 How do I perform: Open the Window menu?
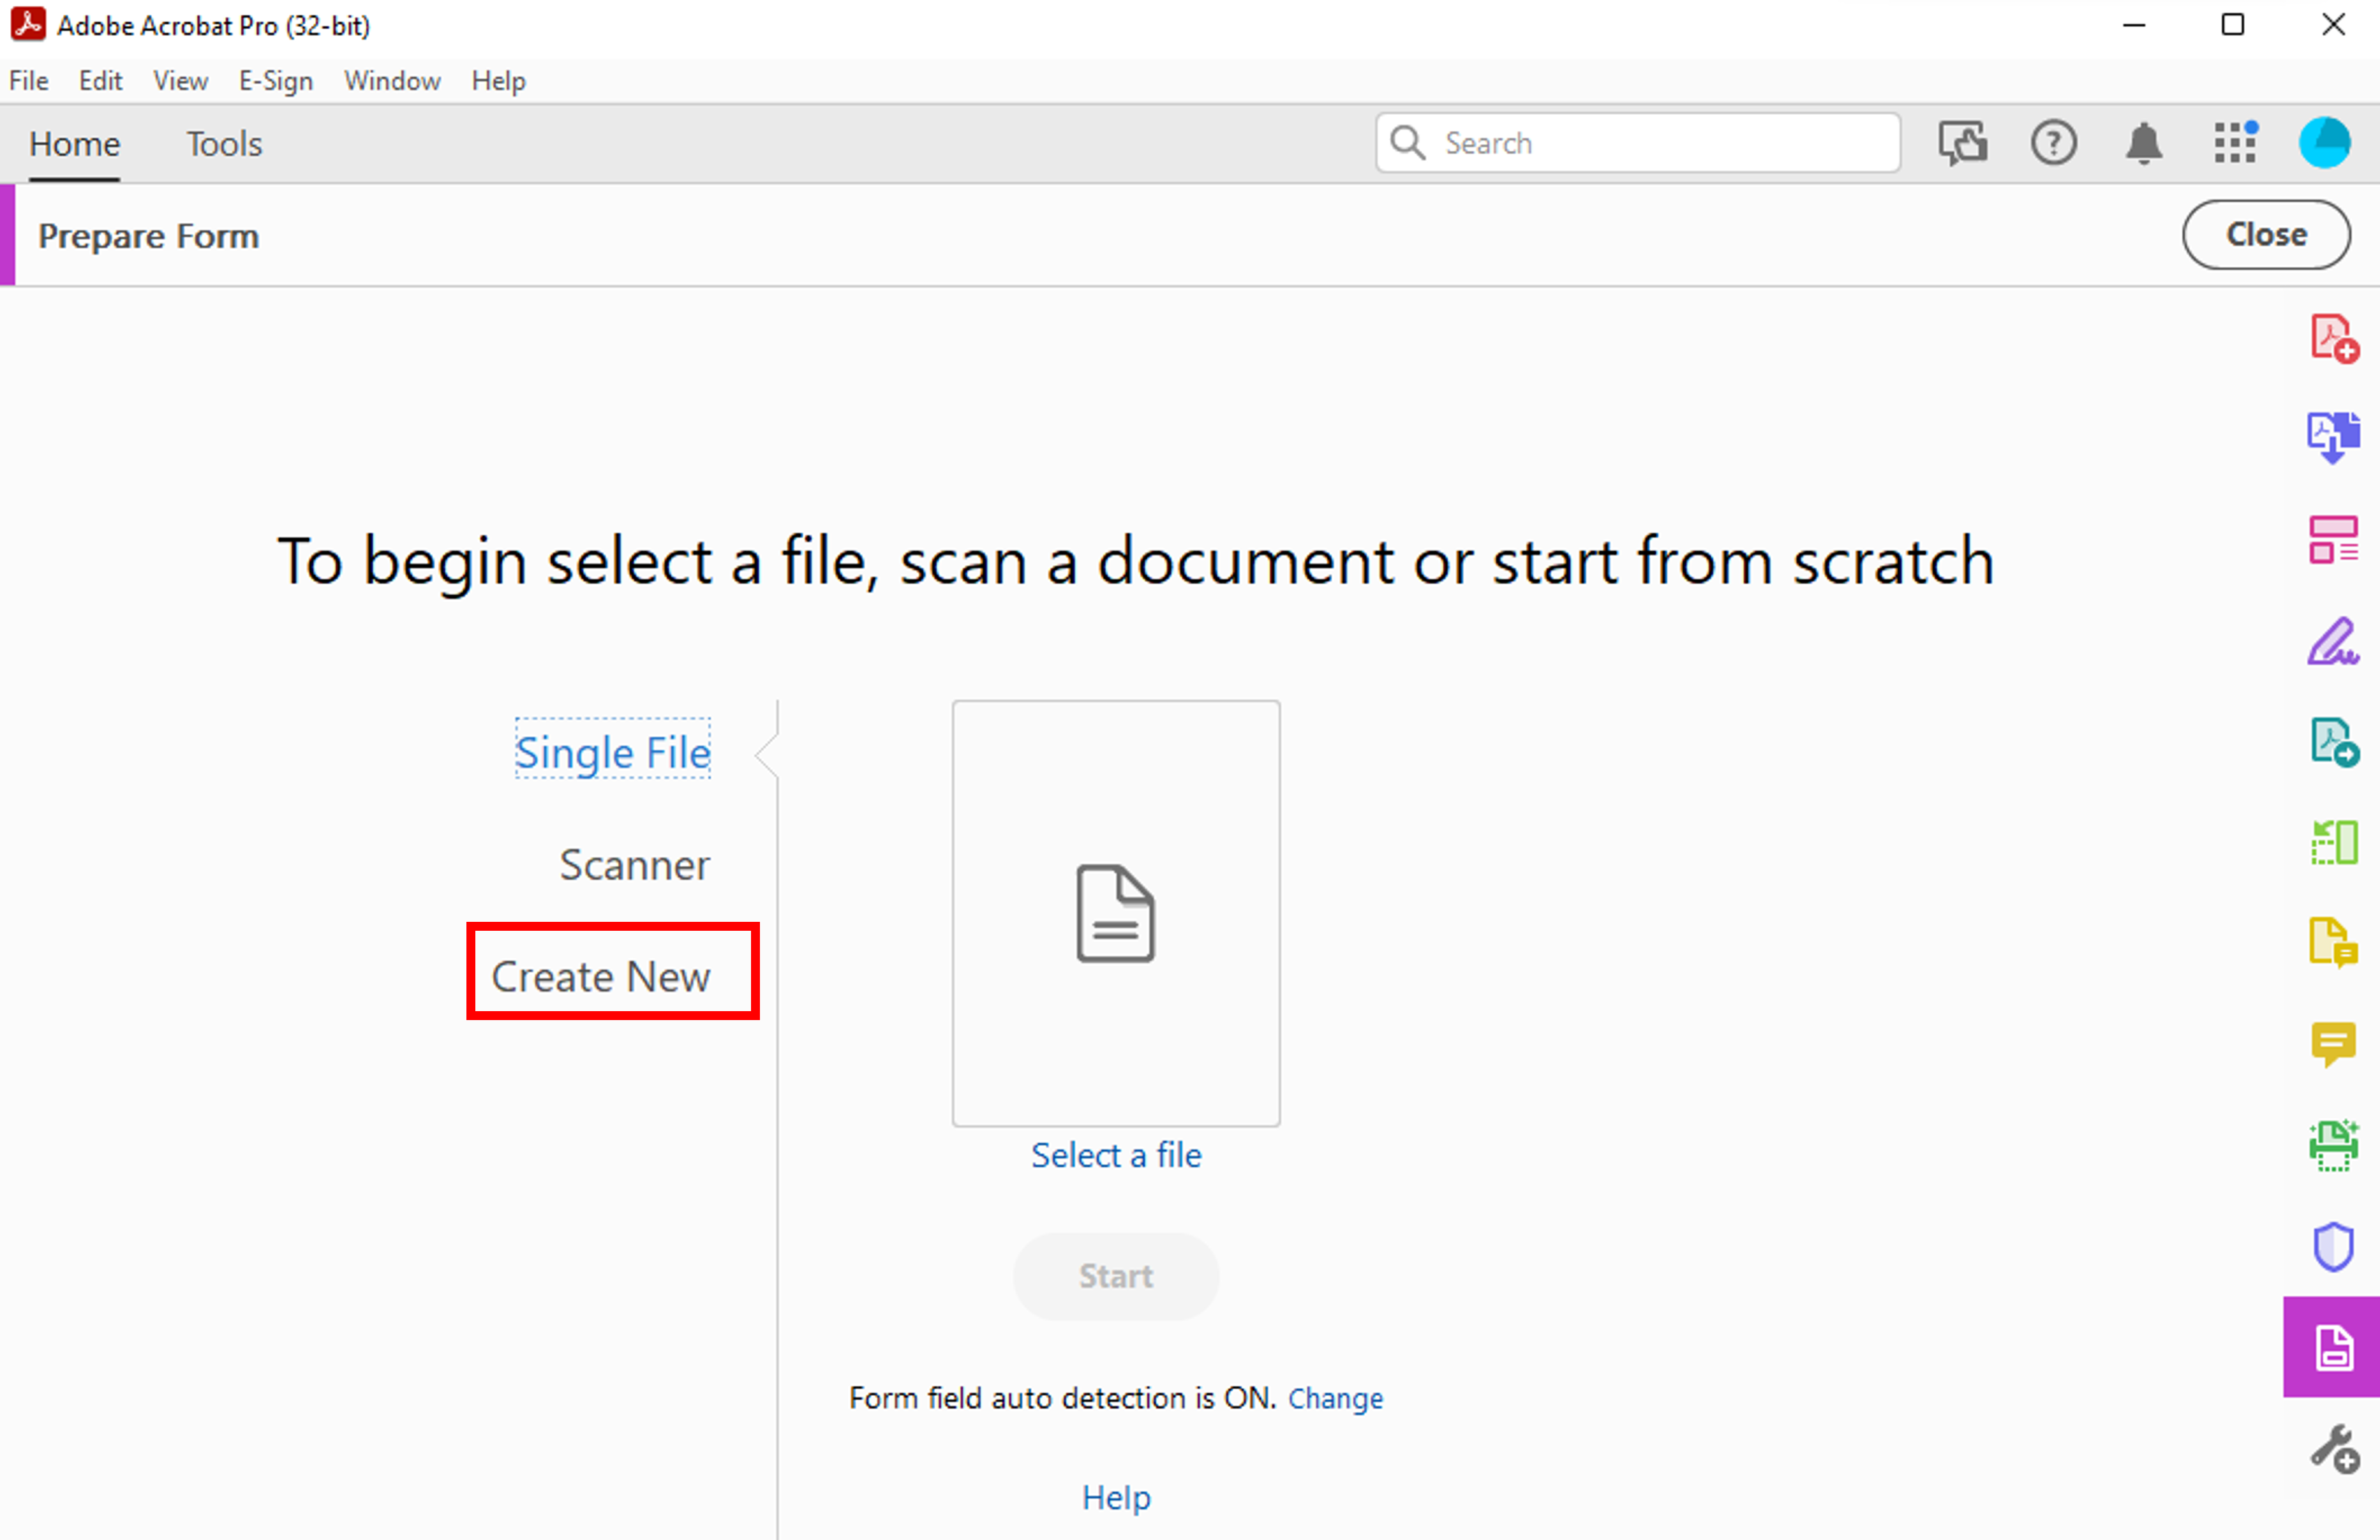coord(392,81)
